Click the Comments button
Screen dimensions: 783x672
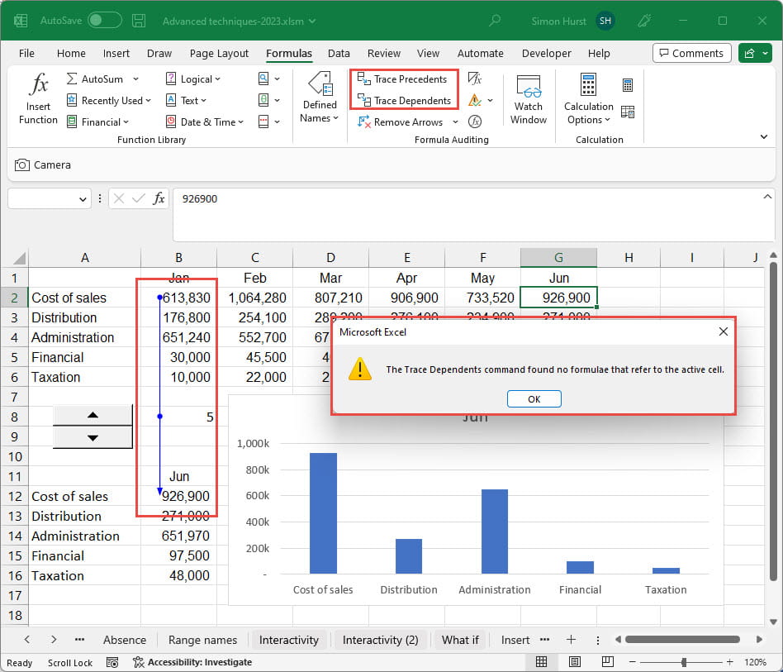point(691,53)
